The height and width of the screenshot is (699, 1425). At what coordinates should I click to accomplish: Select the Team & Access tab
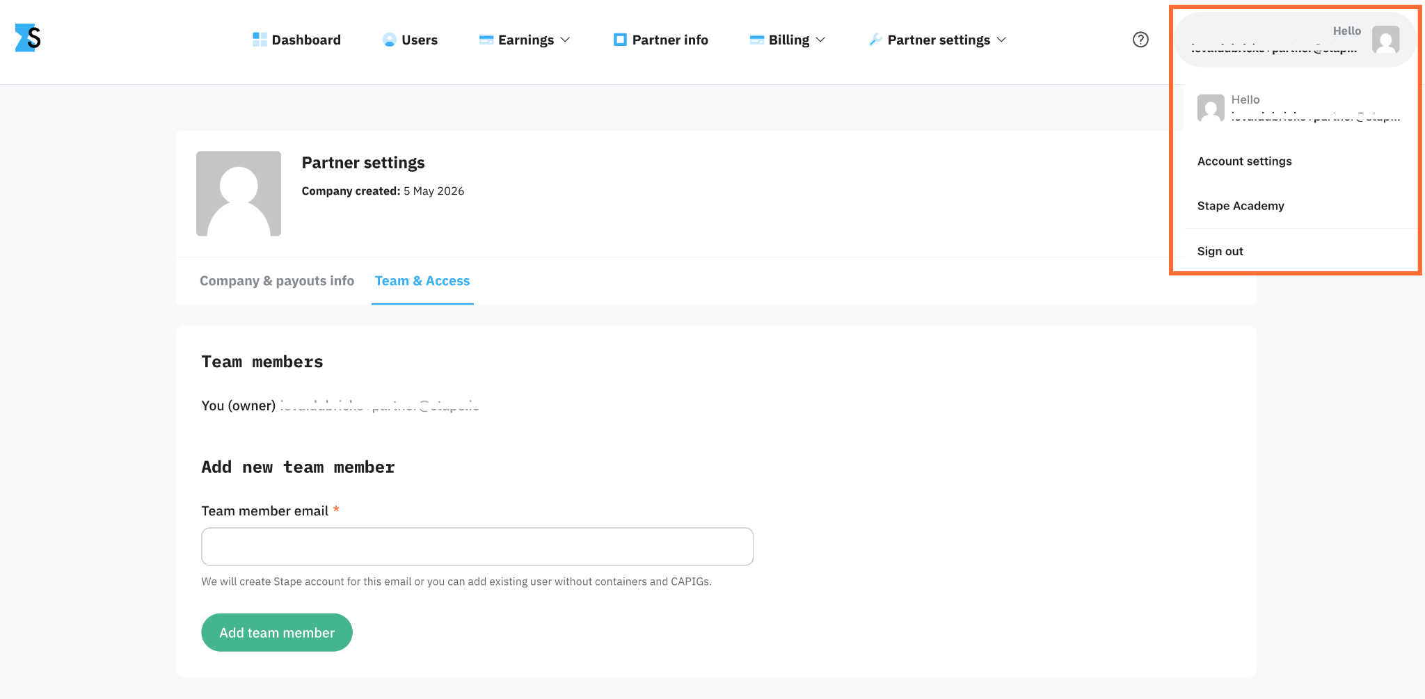tap(422, 281)
